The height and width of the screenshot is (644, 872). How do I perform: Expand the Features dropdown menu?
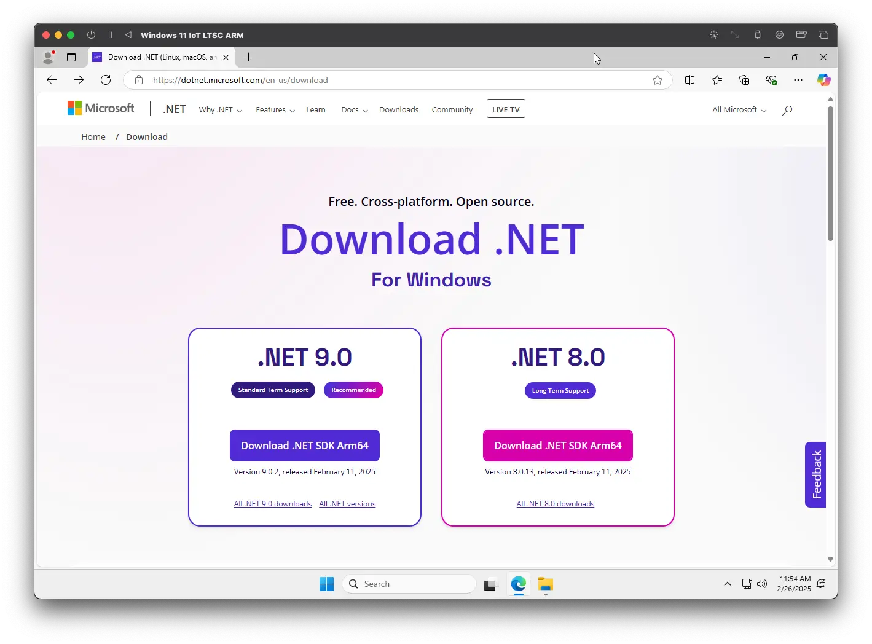point(275,110)
